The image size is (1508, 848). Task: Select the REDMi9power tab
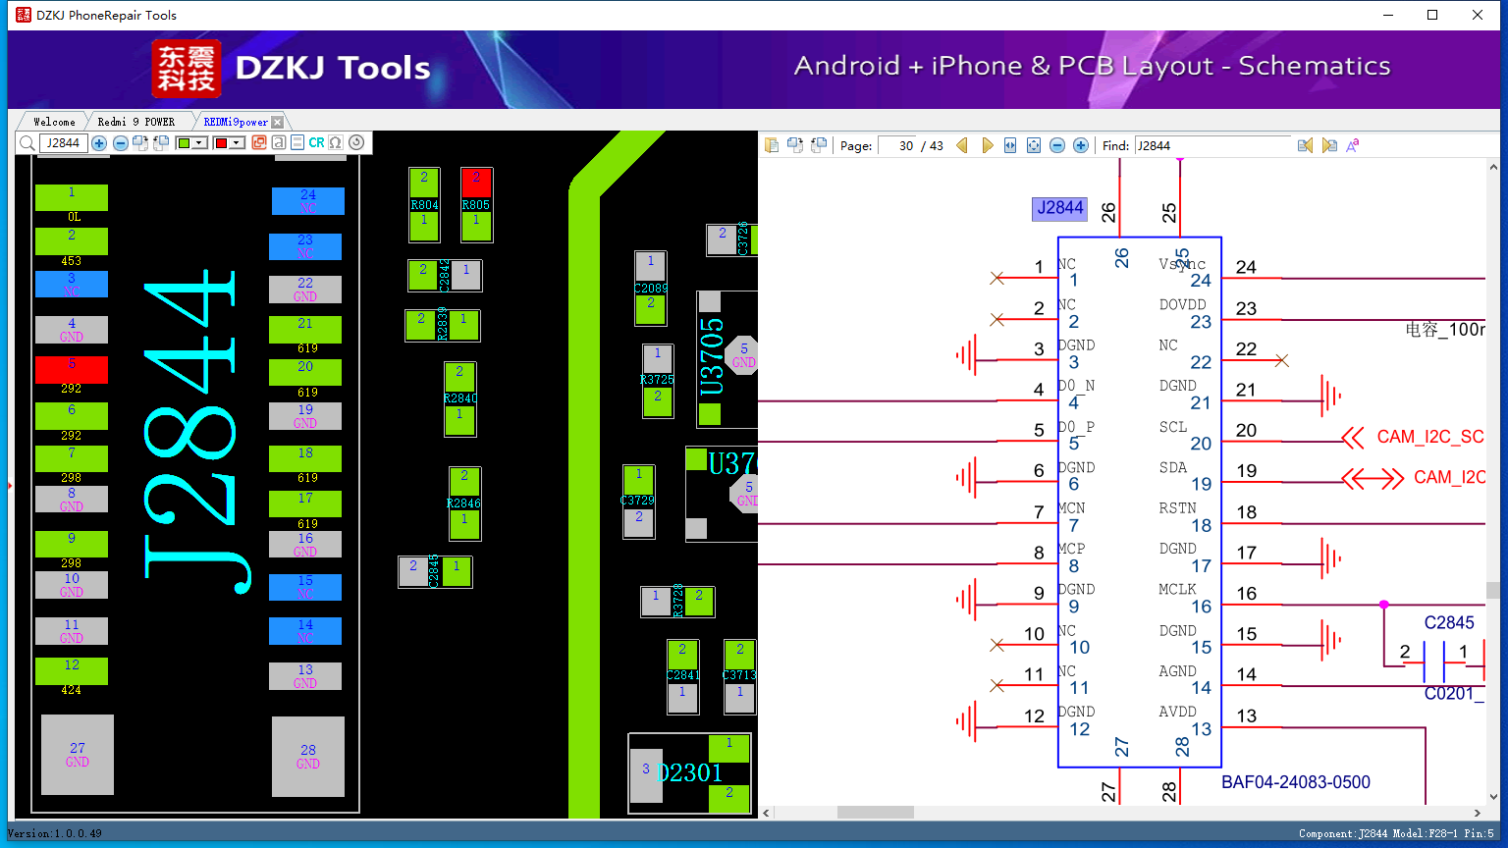[x=236, y=122]
